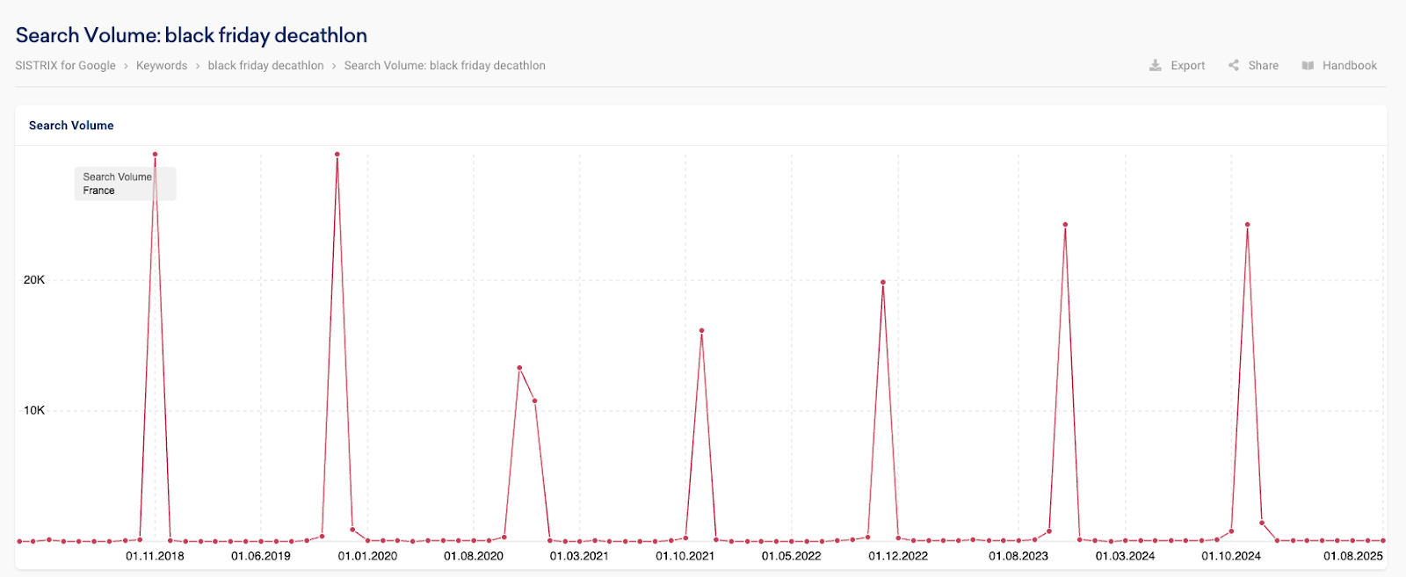Screen dimensions: 1406x577
Task: Select the peak data point near 01.11.2018
Action: 156,155
